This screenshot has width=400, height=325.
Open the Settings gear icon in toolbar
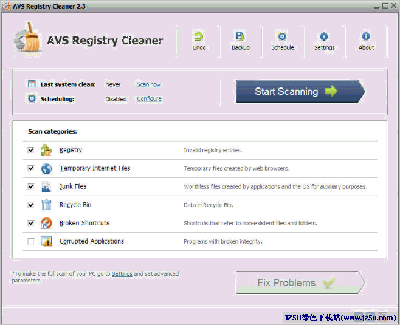(324, 36)
